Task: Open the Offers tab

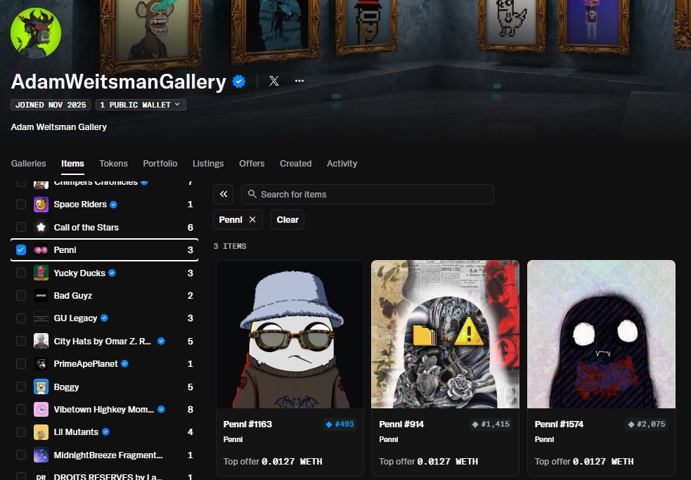Action: [252, 164]
